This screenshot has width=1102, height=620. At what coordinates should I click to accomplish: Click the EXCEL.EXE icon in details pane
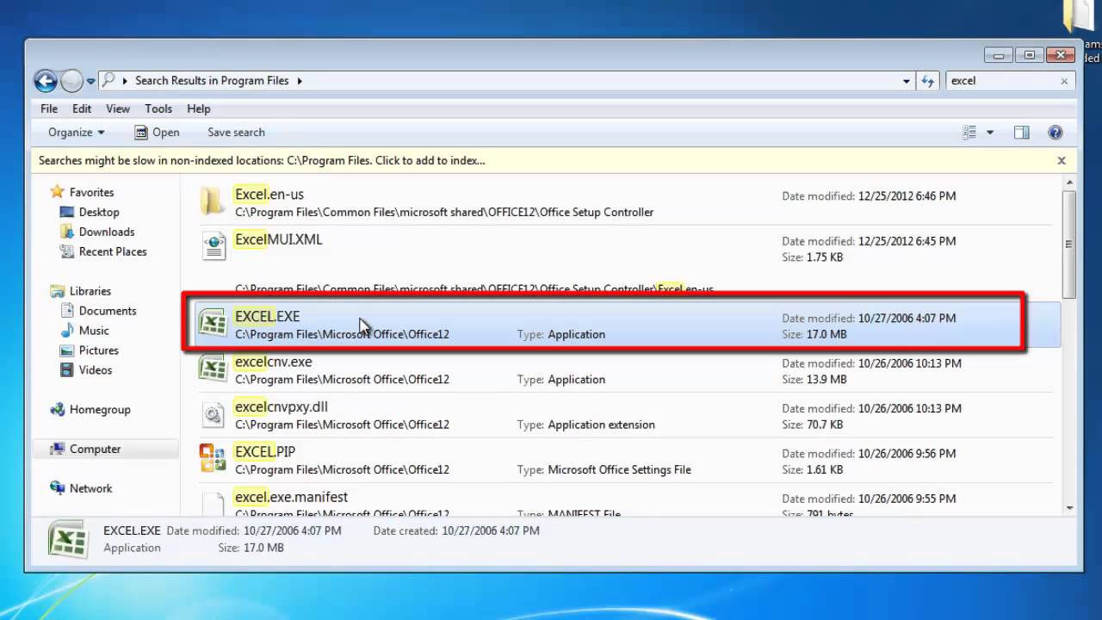(x=67, y=540)
